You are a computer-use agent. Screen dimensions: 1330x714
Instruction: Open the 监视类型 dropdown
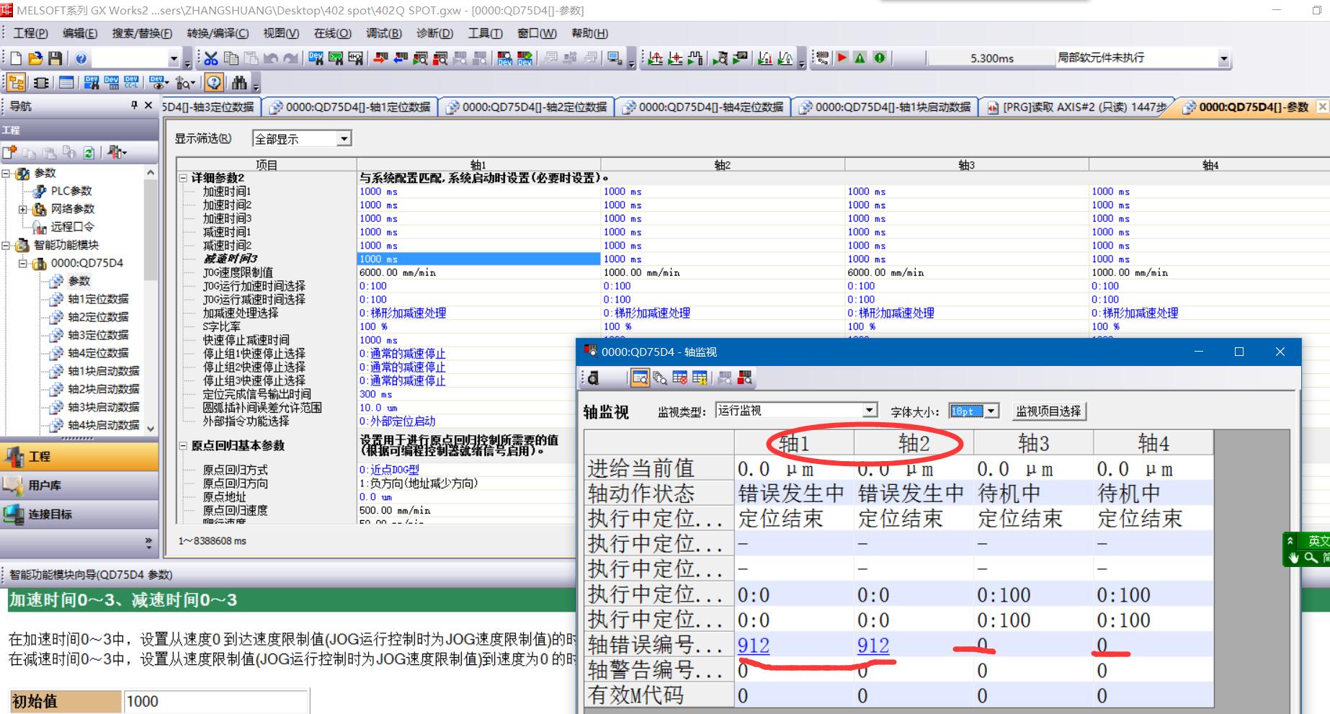point(870,411)
